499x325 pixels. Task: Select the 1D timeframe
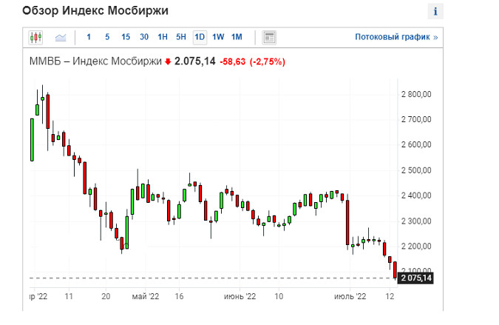(200, 37)
